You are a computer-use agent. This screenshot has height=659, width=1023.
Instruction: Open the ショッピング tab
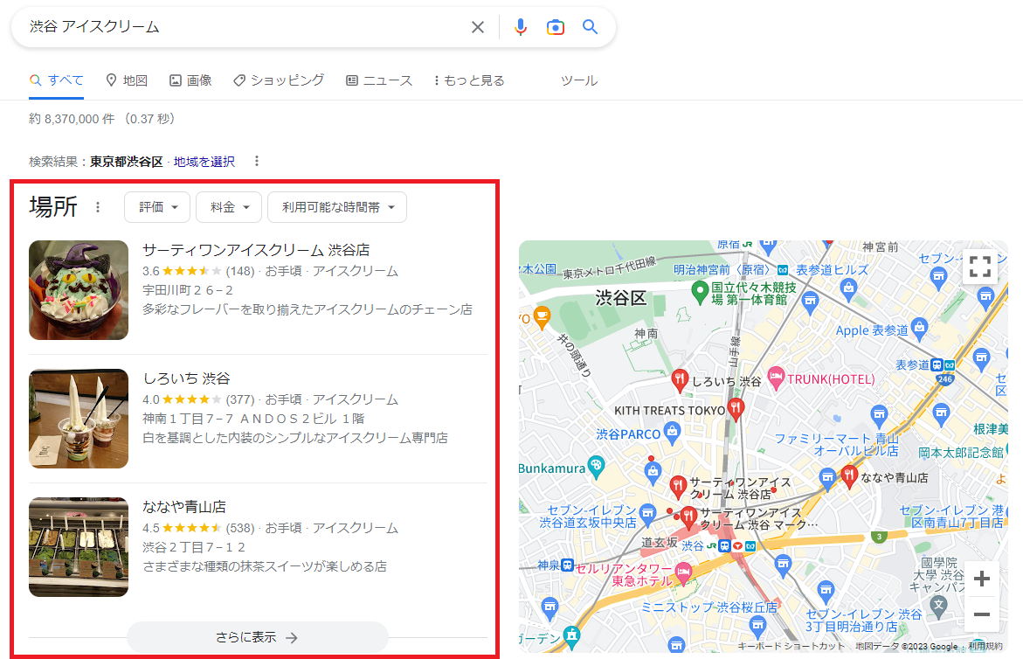pos(279,80)
